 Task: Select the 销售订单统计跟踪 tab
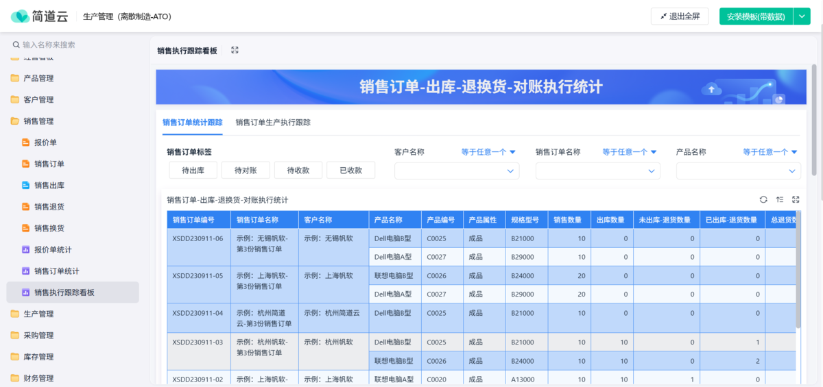click(x=193, y=123)
